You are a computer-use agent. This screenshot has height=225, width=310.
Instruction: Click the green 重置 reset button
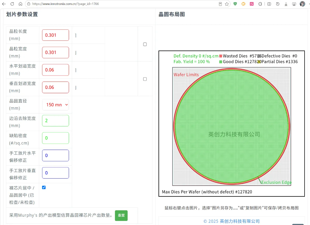121,215
